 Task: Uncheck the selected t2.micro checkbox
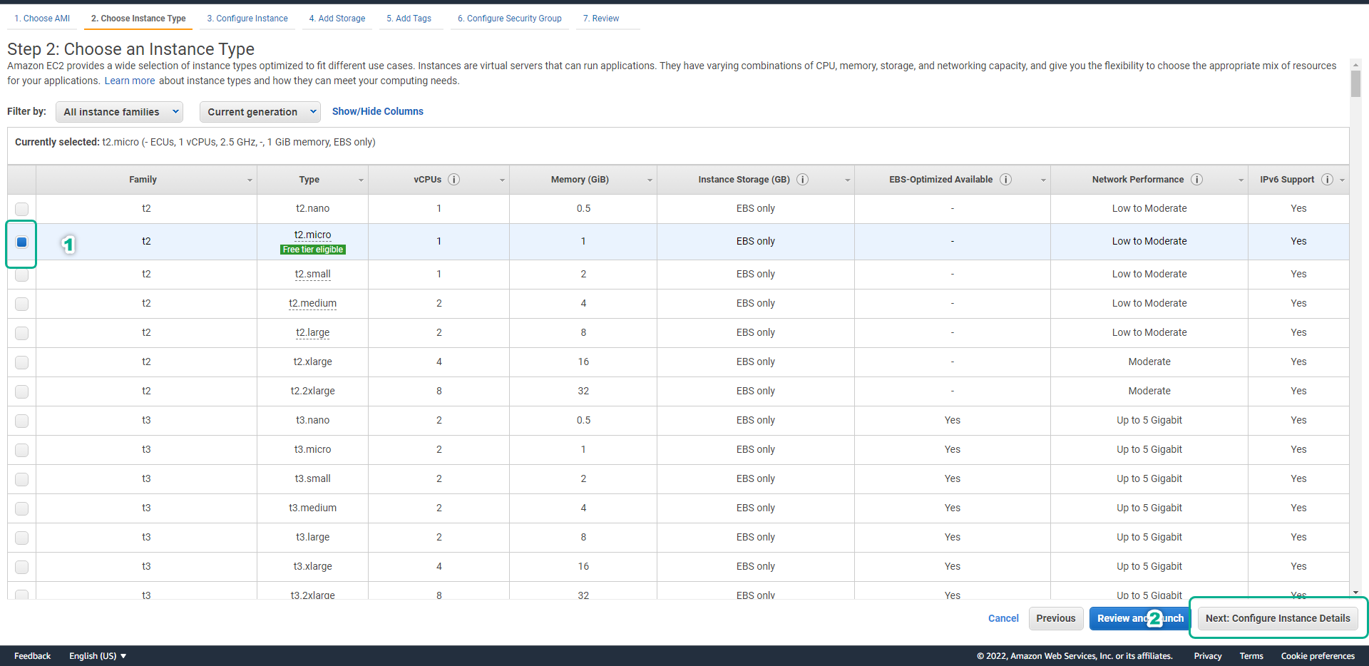click(x=22, y=242)
